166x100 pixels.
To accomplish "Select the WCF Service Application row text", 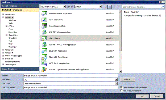I will (59, 63).
